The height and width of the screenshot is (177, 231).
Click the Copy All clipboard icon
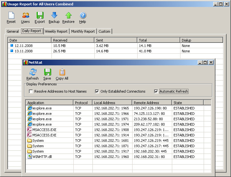tap(62, 72)
